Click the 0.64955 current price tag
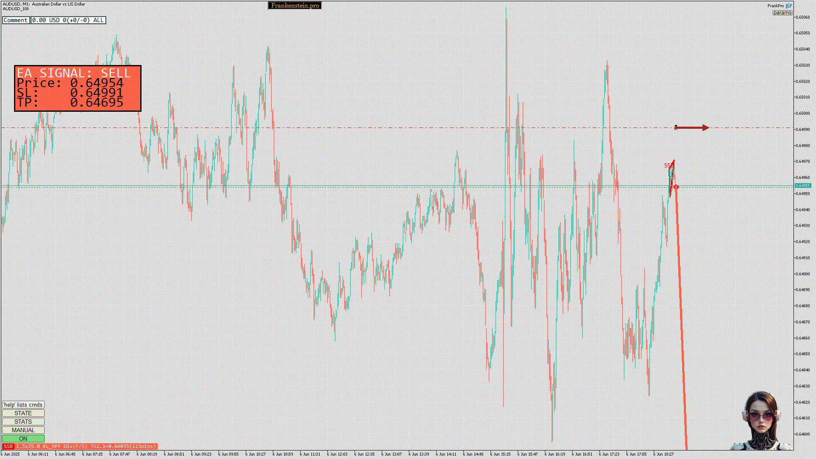 802,186
